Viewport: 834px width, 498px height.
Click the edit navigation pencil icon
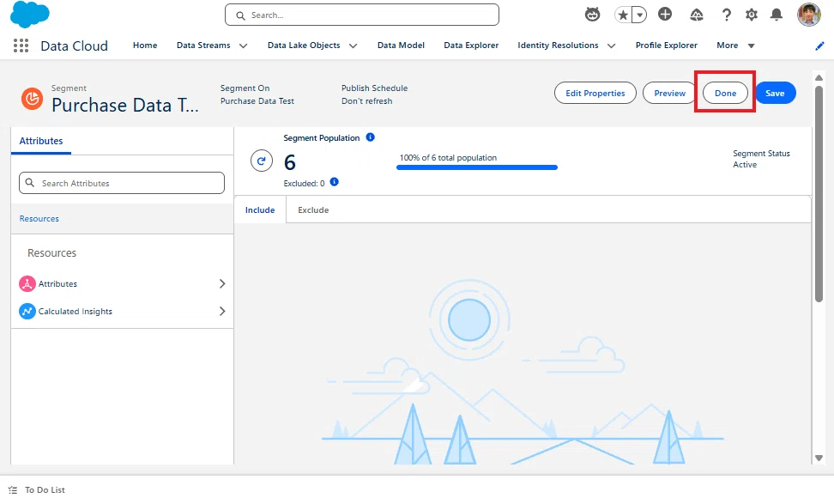pos(819,46)
